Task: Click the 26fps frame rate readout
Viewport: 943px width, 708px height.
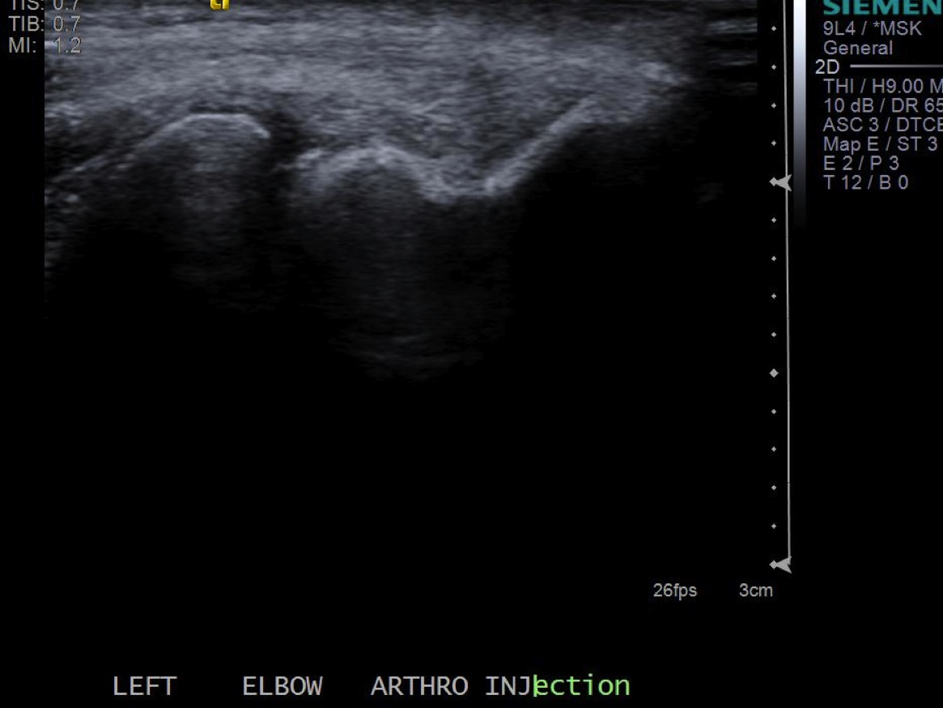Action: click(674, 591)
